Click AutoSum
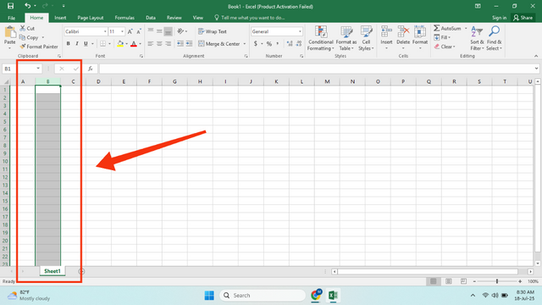The height and width of the screenshot is (305, 542). pyautogui.click(x=447, y=28)
